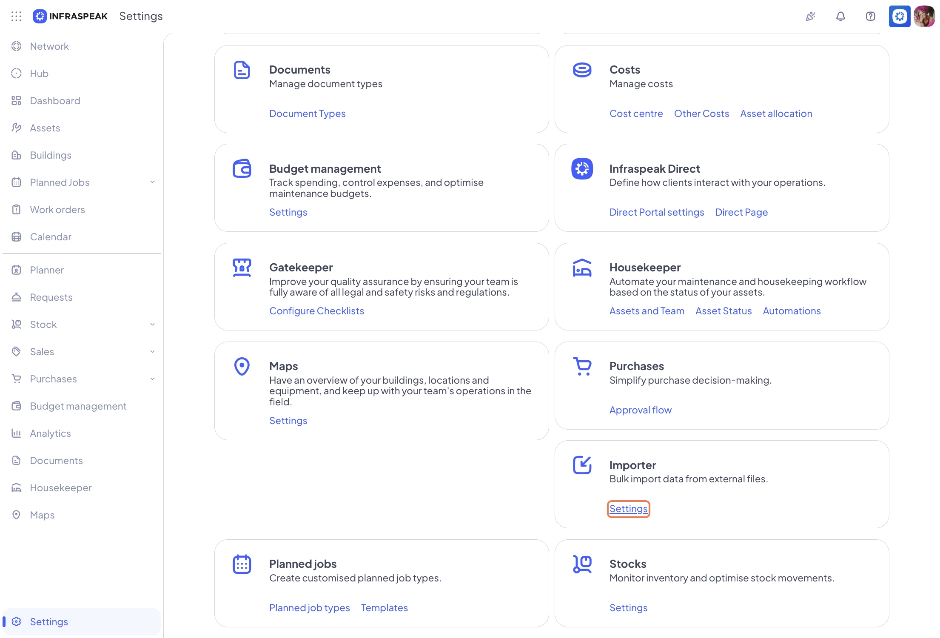Open the user profile avatar
This screenshot has width=940, height=638.
924,16
